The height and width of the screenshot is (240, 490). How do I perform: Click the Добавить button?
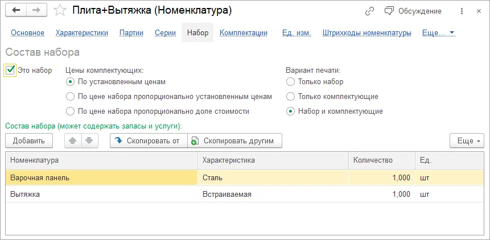pyautogui.click(x=29, y=140)
